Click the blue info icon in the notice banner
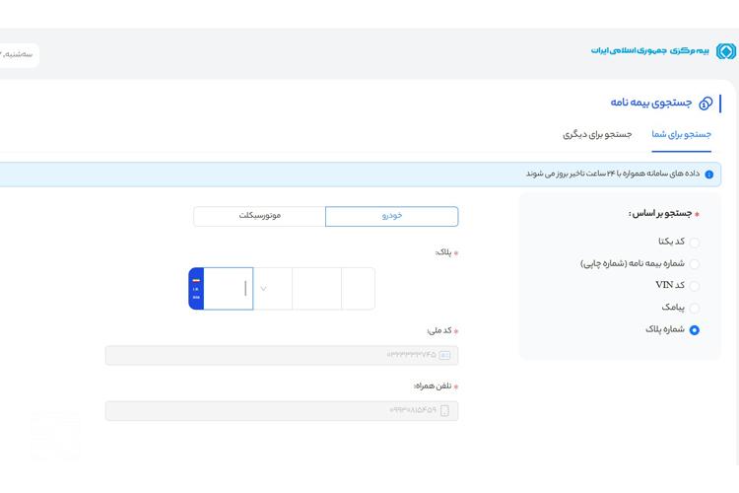Viewport: 739px width, 493px height. tap(708, 175)
